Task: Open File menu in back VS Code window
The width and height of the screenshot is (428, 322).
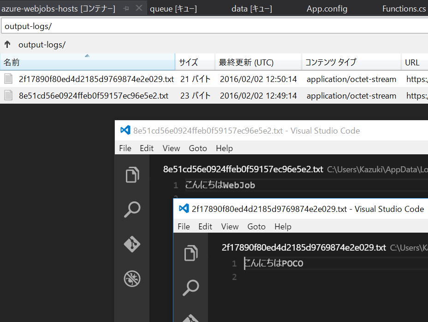Action: pos(125,148)
